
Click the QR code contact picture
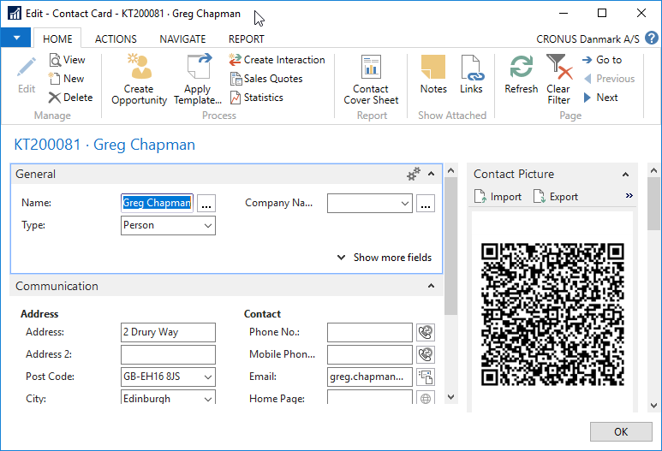click(552, 314)
